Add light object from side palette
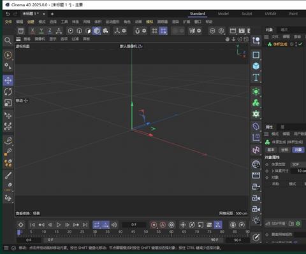The width and height of the screenshot is (306, 254). coord(256,220)
